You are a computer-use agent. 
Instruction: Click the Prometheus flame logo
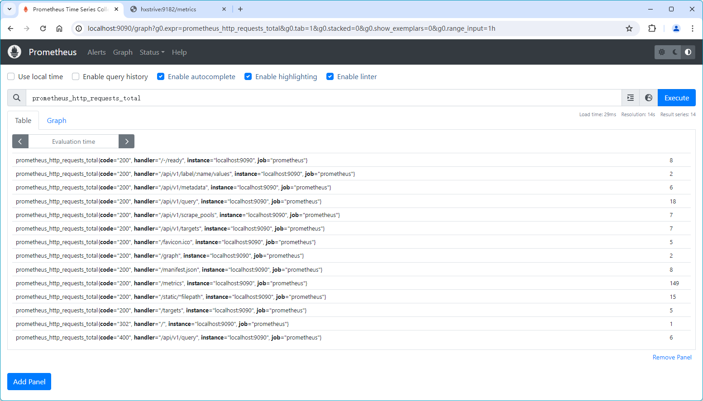[x=14, y=52]
